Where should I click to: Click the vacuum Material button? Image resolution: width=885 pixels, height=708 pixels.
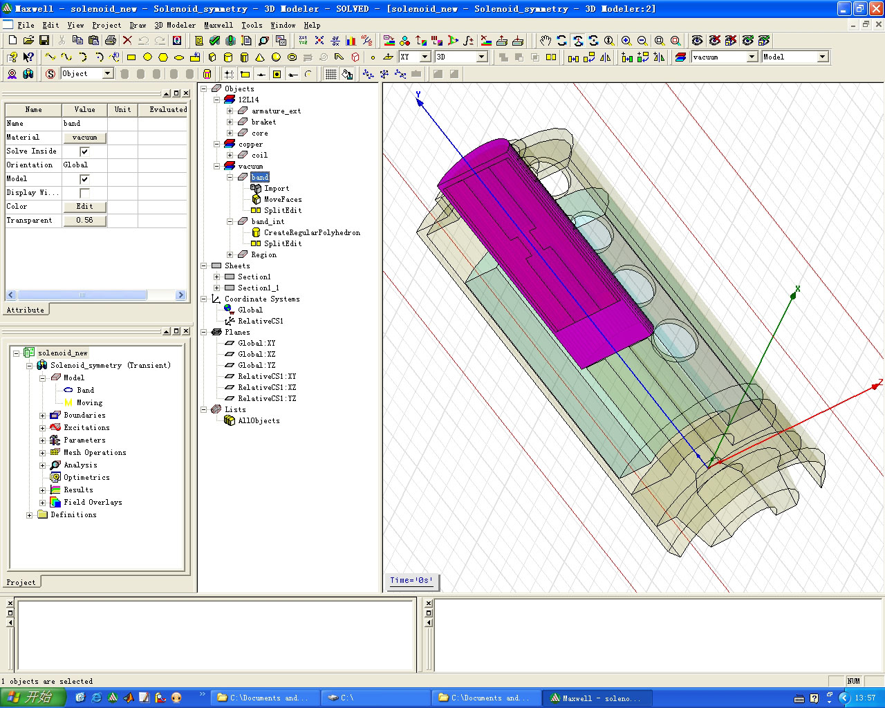click(x=85, y=138)
